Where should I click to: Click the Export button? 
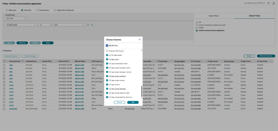249,56
